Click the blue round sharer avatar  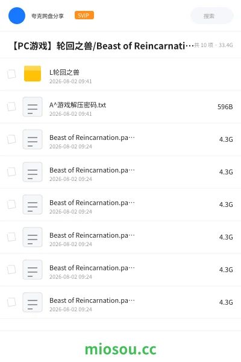coord(17,16)
